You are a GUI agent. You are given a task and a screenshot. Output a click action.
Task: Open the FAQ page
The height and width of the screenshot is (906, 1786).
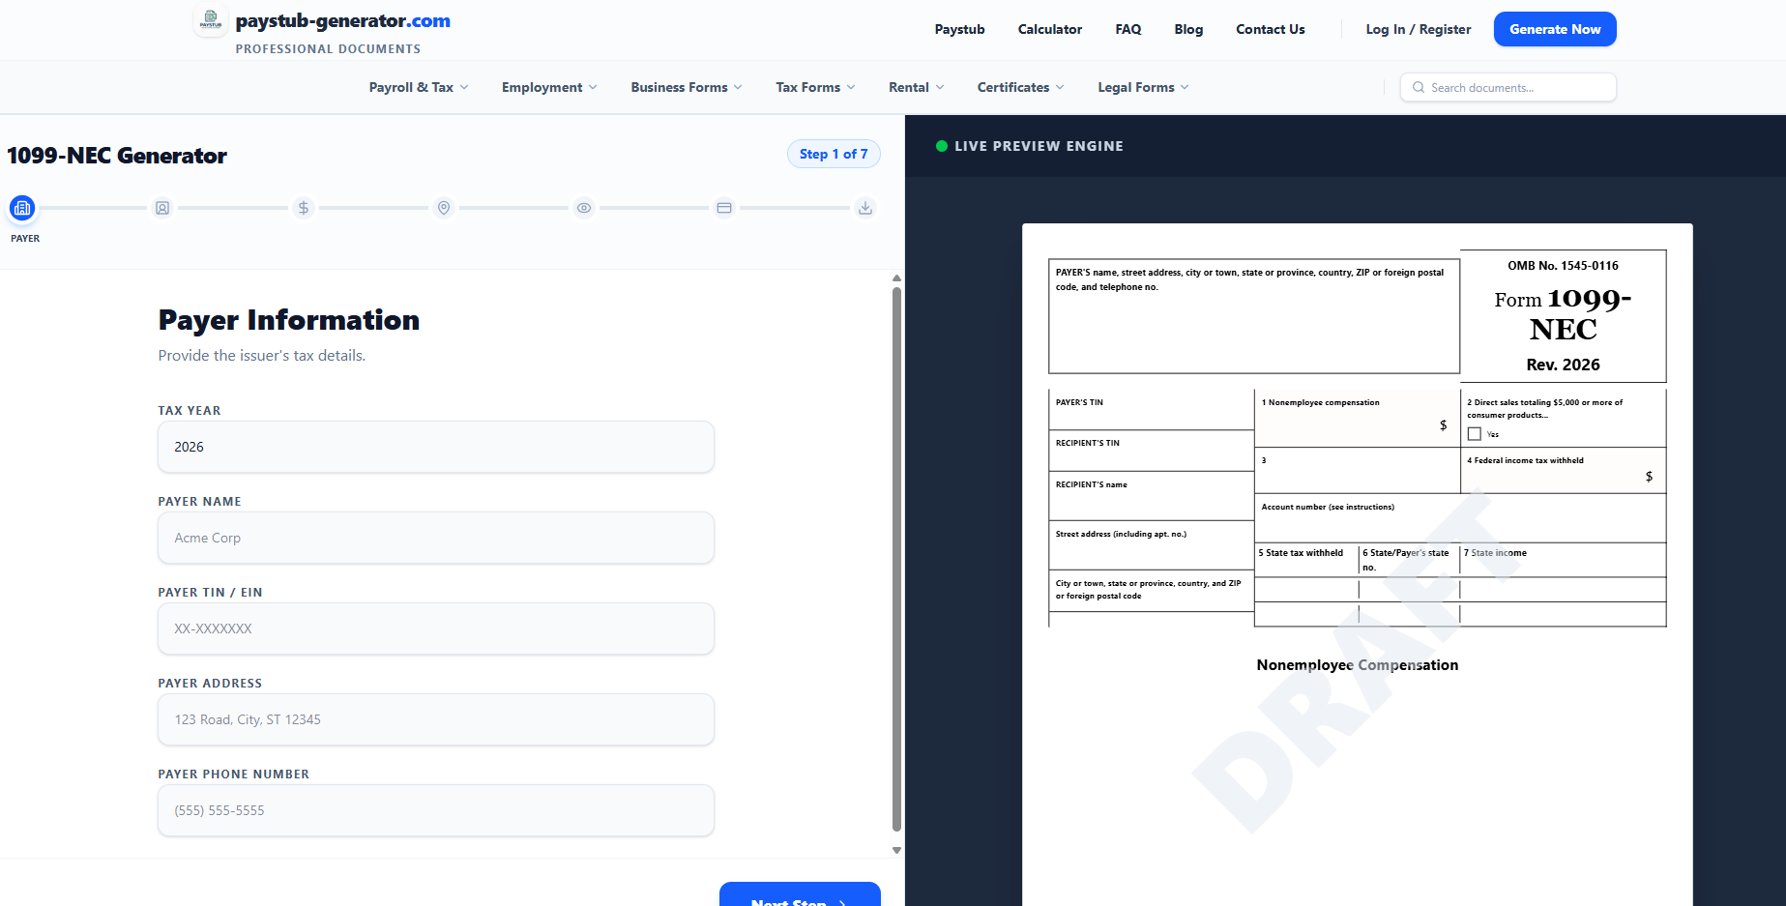(1128, 29)
